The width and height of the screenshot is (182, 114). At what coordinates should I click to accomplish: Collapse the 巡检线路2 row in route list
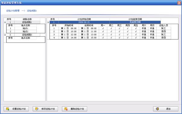point(5,35)
